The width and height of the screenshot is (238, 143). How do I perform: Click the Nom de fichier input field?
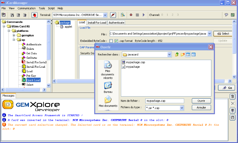coord(165,101)
